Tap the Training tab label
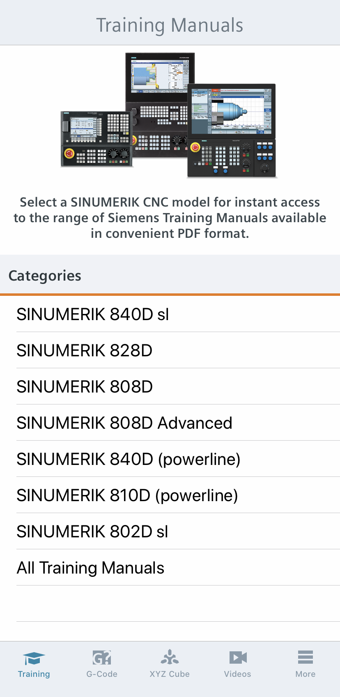The width and height of the screenshot is (340, 697). (34, 674)
